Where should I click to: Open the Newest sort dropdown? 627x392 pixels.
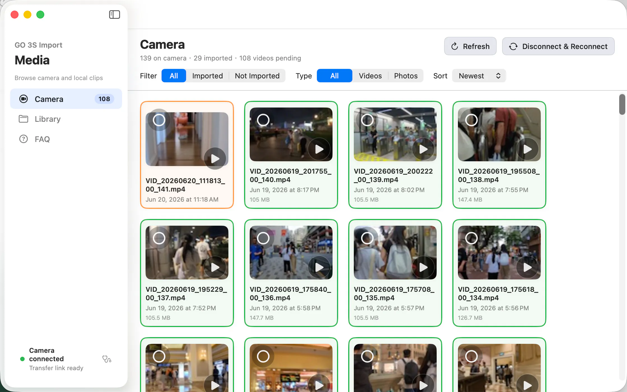(x=479, y=76)
